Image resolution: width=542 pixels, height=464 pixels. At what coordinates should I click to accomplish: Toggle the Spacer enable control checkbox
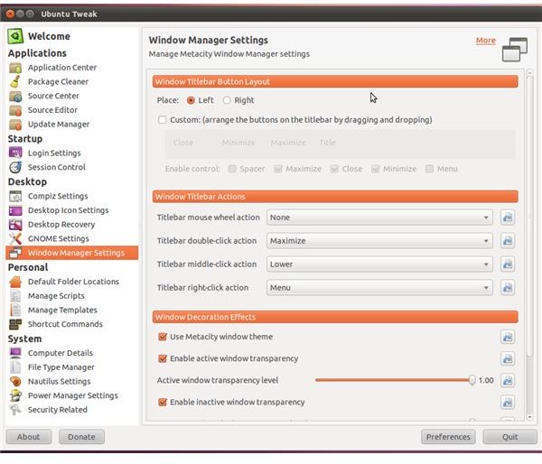point(232,169)
